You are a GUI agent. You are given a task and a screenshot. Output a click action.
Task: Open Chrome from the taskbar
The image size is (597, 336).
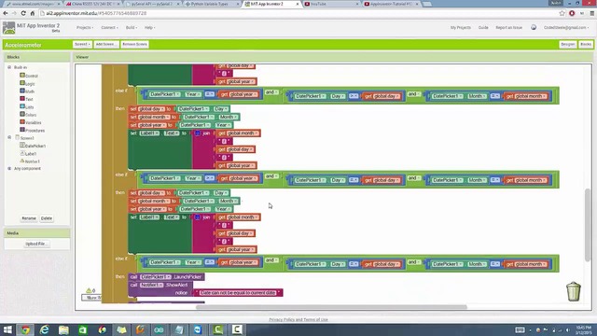tap(25, 329)
